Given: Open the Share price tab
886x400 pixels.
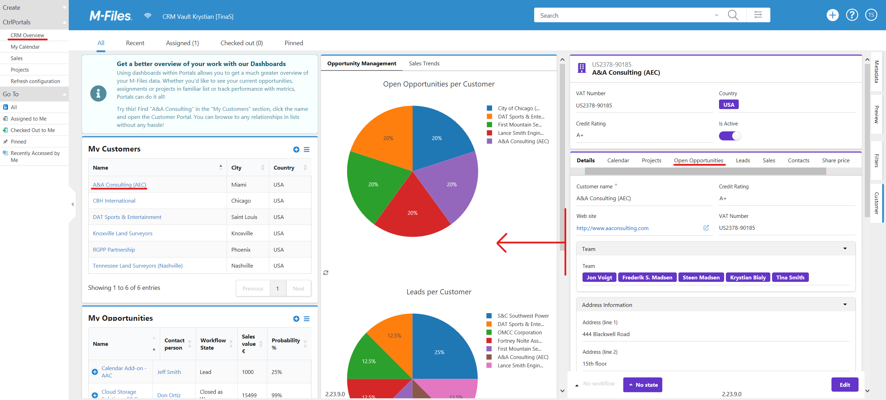Looking at the screenshot, I should 836,160.
